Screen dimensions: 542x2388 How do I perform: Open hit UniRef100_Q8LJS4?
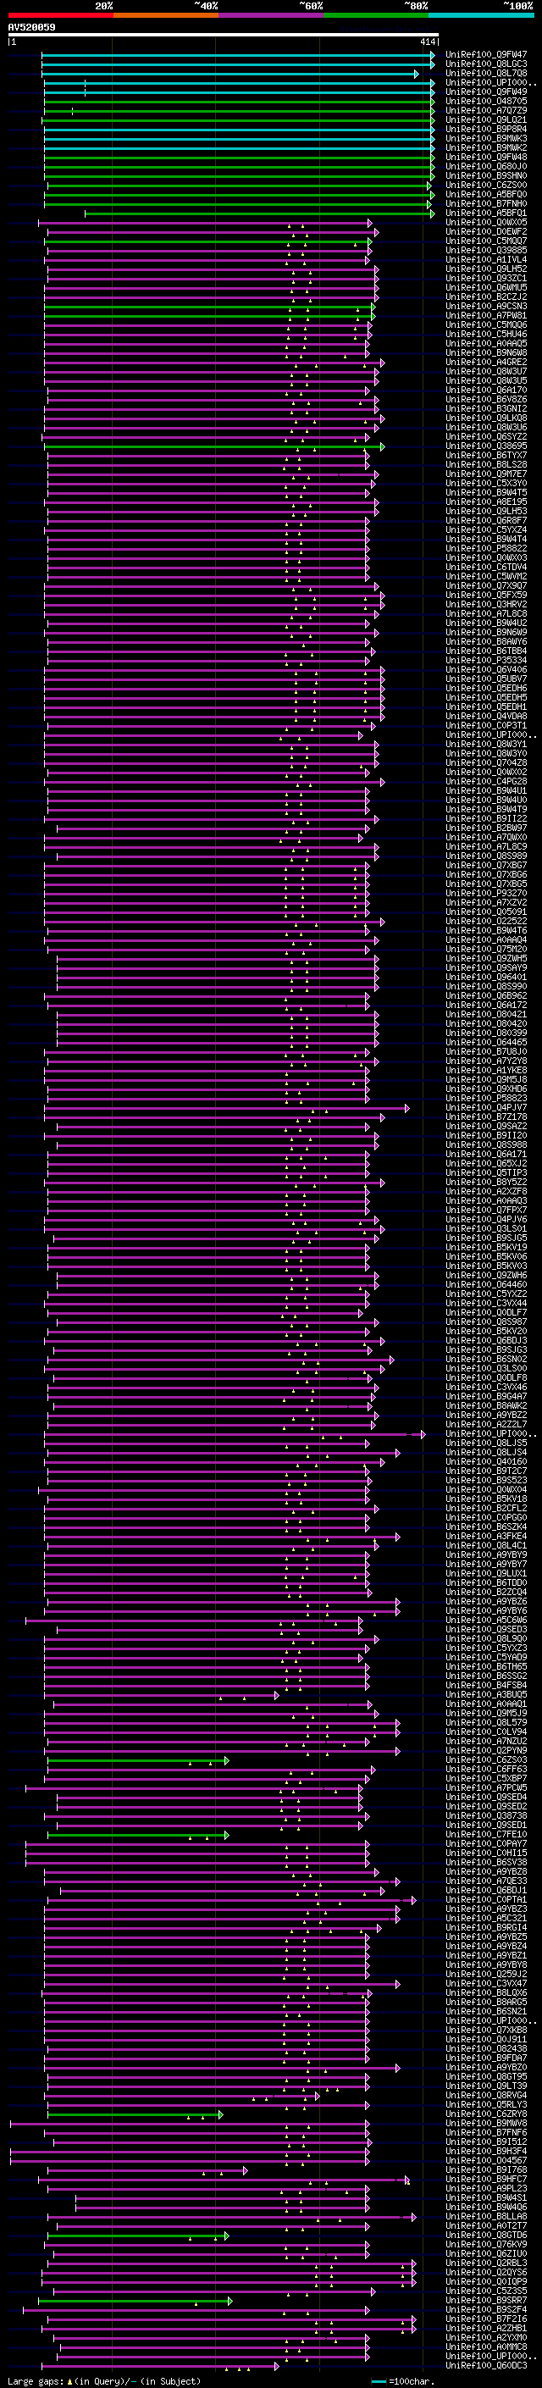point(486,1453)
